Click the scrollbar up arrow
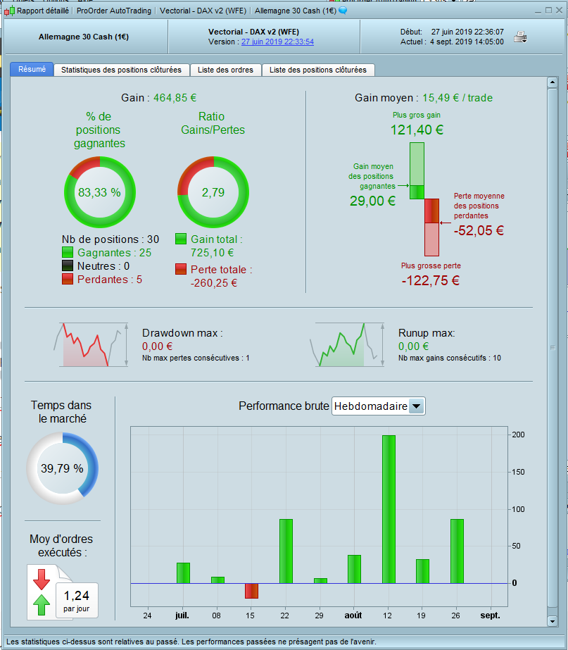The image size is (568, 650). (553, 82)
